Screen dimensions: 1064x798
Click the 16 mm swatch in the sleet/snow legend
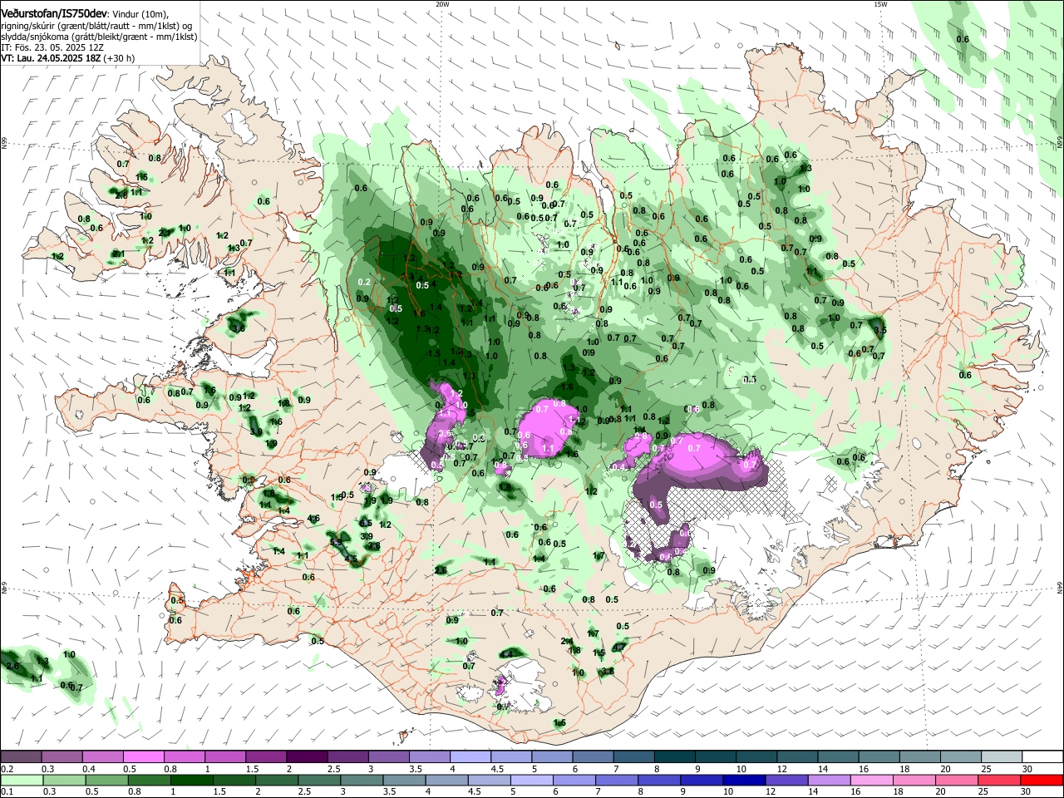879,756
